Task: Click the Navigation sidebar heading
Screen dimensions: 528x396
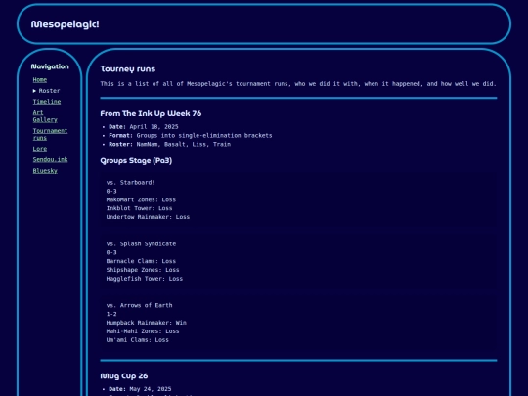Action: tap(50, 66)
